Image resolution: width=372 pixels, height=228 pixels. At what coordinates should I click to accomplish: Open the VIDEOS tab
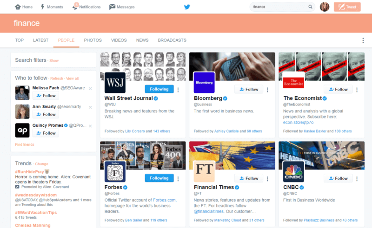[x=119, y=40]
